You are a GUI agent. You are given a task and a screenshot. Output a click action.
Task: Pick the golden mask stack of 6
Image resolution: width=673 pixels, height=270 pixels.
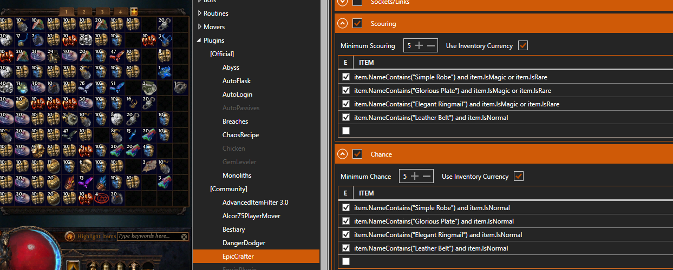pos(87,166)
